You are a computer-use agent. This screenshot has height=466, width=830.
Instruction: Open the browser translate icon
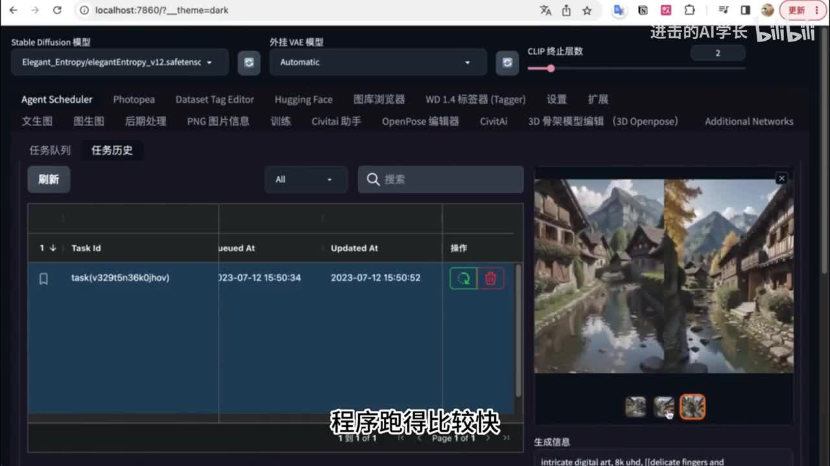(x=545, y=10)
